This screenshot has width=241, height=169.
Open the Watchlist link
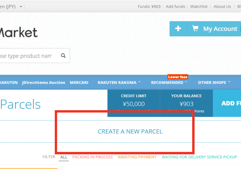[199, 7]
